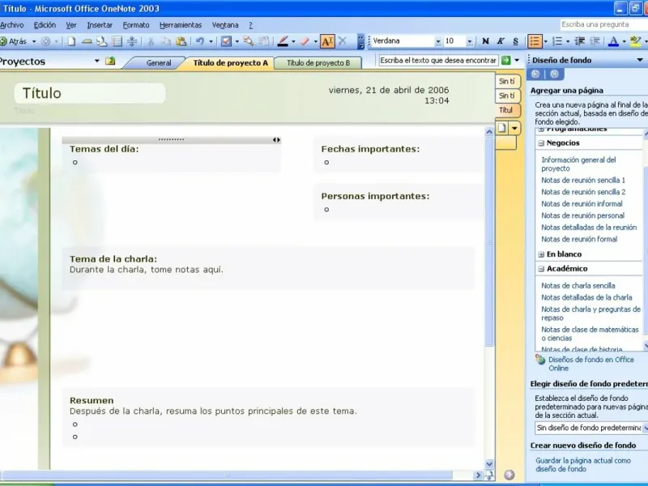This screenshot has width=648, height=486.
Task: Toggle the text selection tool
Action: coord(327,41)
